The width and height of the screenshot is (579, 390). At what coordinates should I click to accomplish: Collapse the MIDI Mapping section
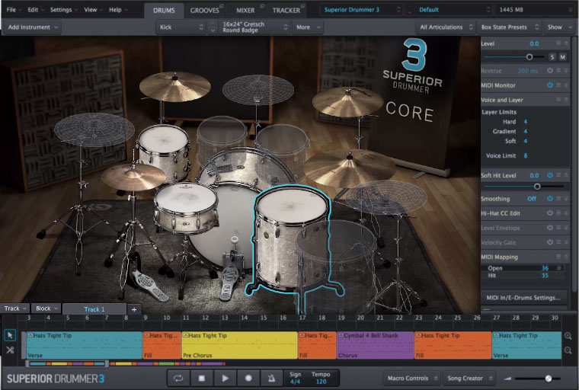point(566,256)
